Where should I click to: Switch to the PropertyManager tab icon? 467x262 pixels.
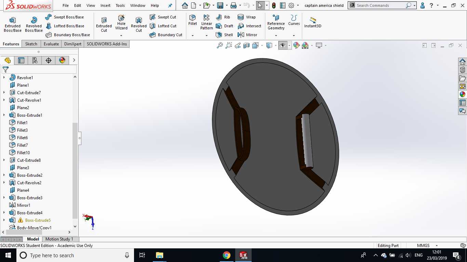(x=21, y=60)
